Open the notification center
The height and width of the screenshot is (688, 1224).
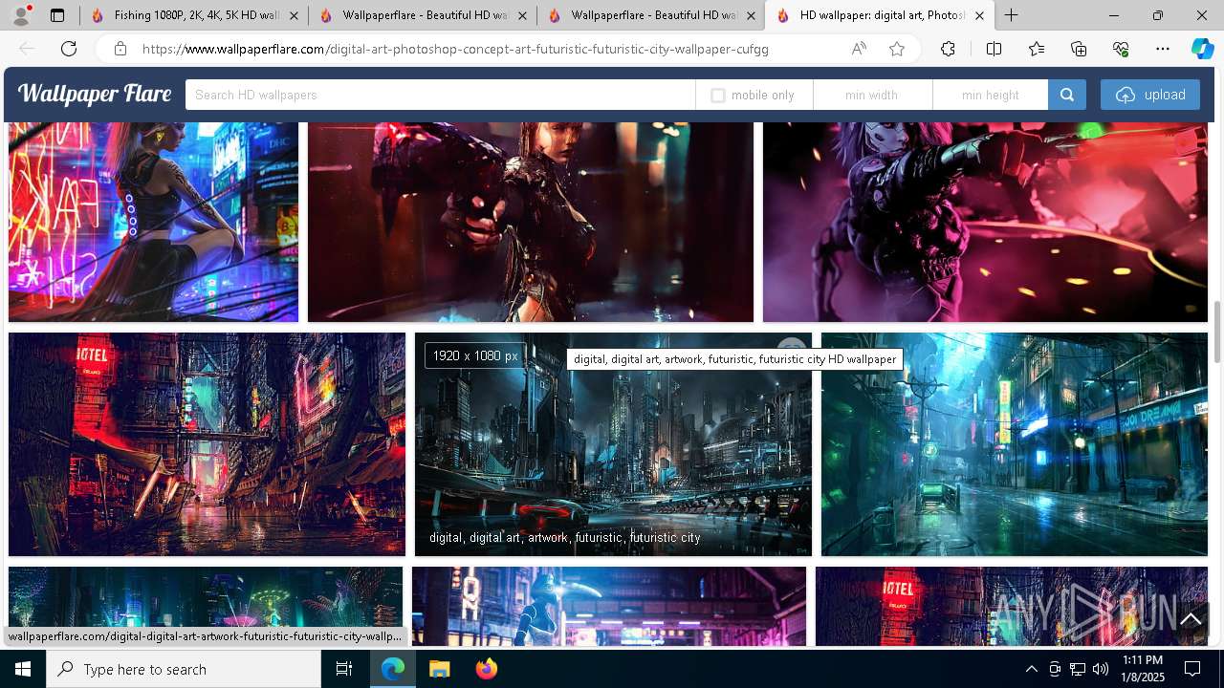[1192, 669]
